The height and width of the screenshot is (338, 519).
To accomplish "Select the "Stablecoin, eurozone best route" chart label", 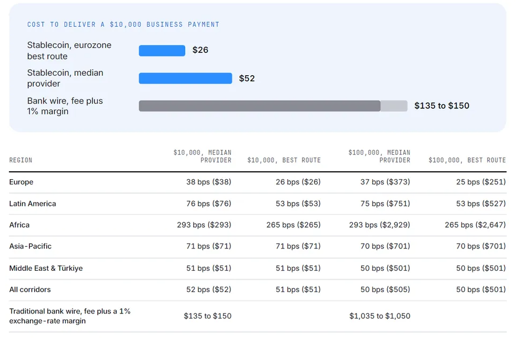I will click(x=69, y=51).
